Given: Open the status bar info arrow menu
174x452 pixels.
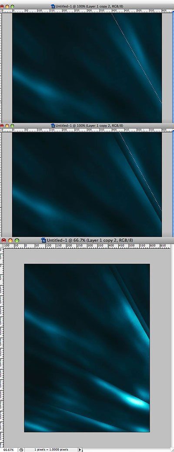Looking at the screenshot, I should [80, 449].
